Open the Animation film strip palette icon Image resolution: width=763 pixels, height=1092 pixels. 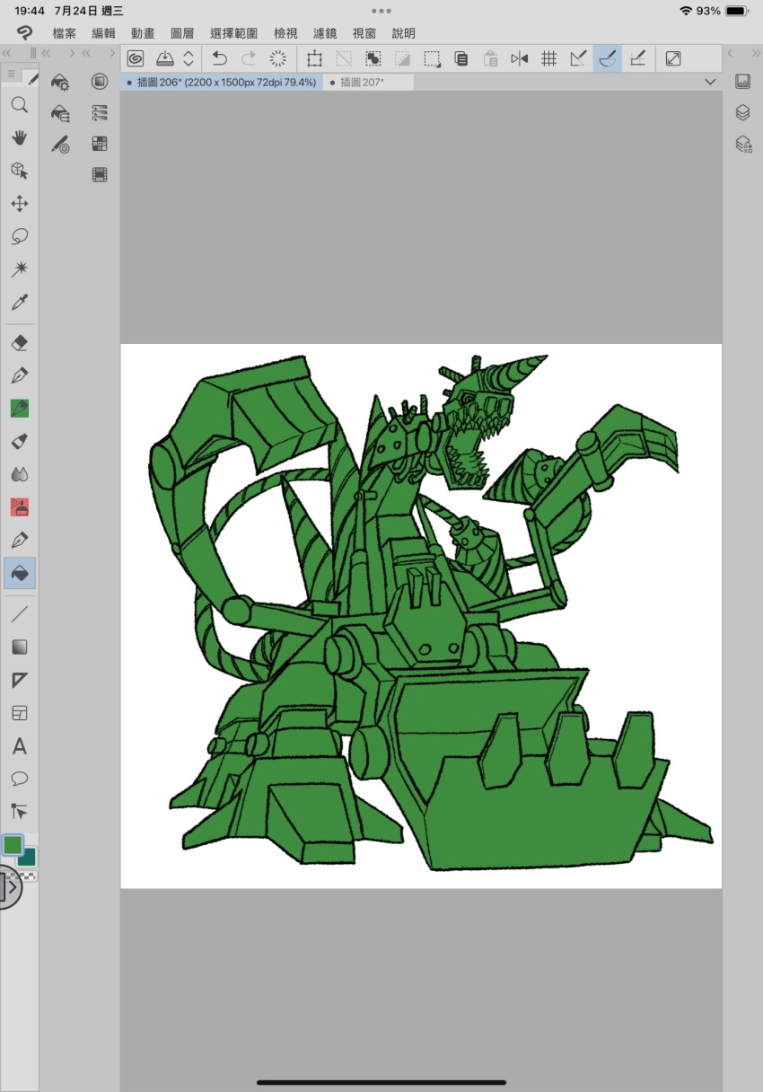100,175
